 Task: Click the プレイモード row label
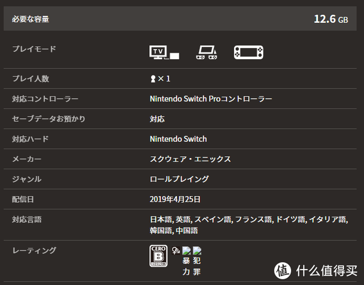[34, 49]
